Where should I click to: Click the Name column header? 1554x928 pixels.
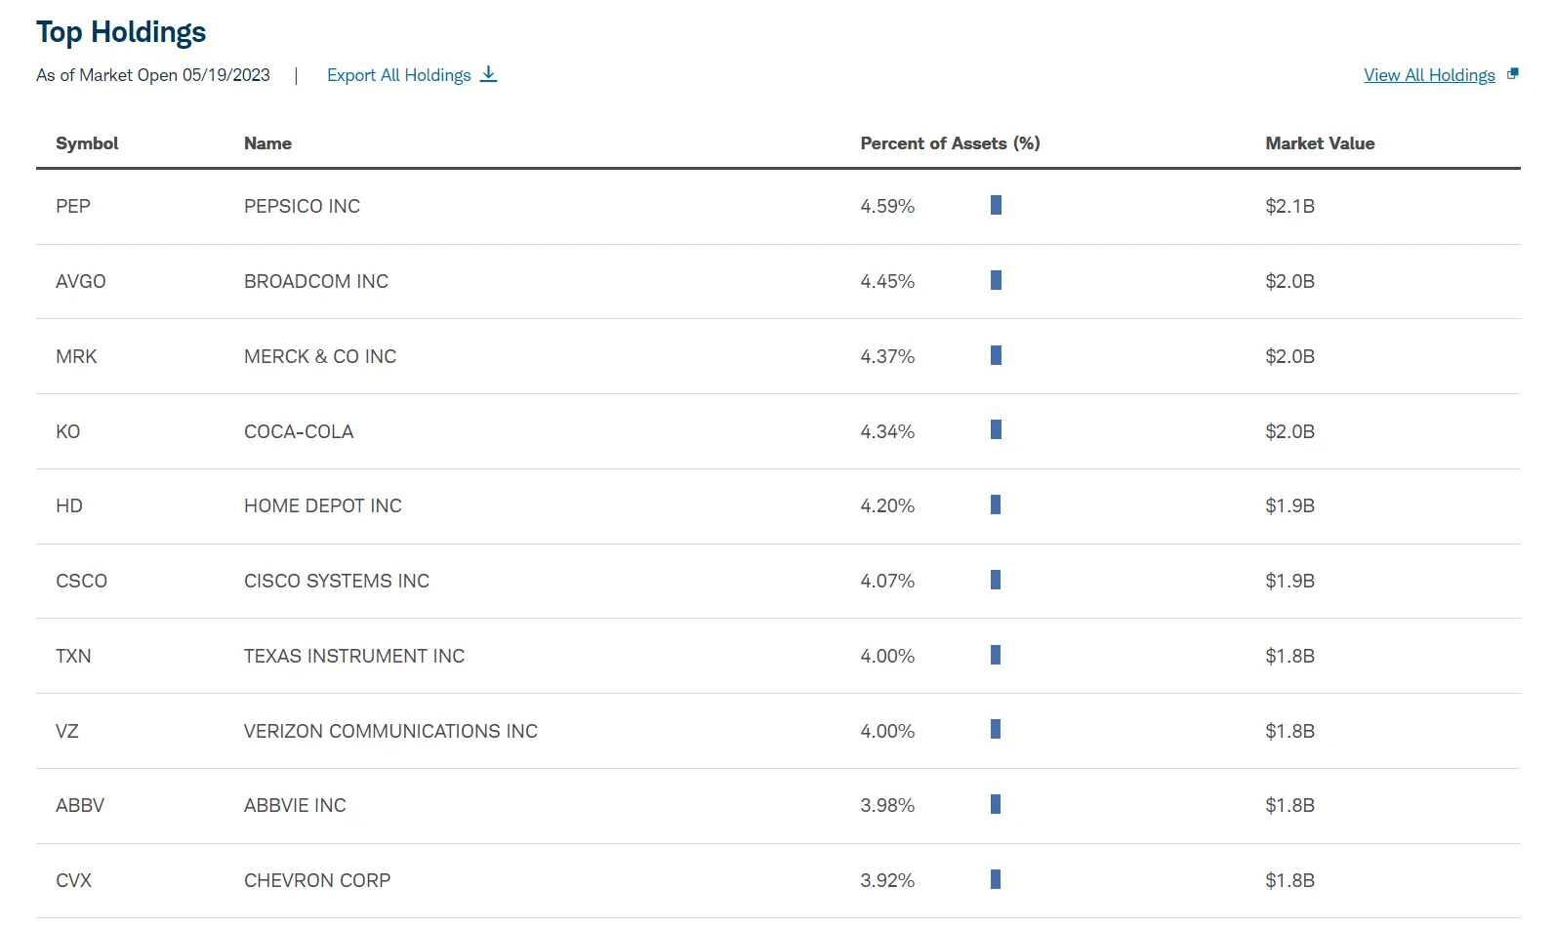tap(267, 143)
